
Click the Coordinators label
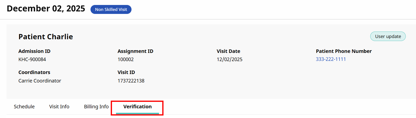pos(34,72)
